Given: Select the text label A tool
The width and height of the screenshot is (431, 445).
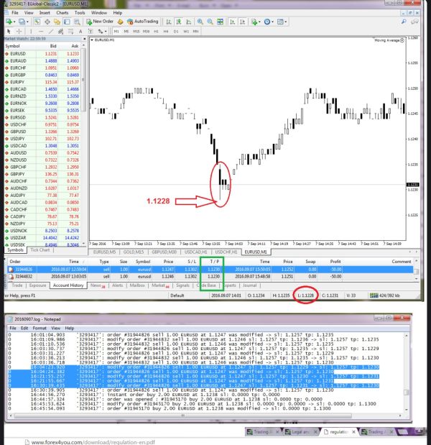Looking at the screenshot, I should pos(80,31).
